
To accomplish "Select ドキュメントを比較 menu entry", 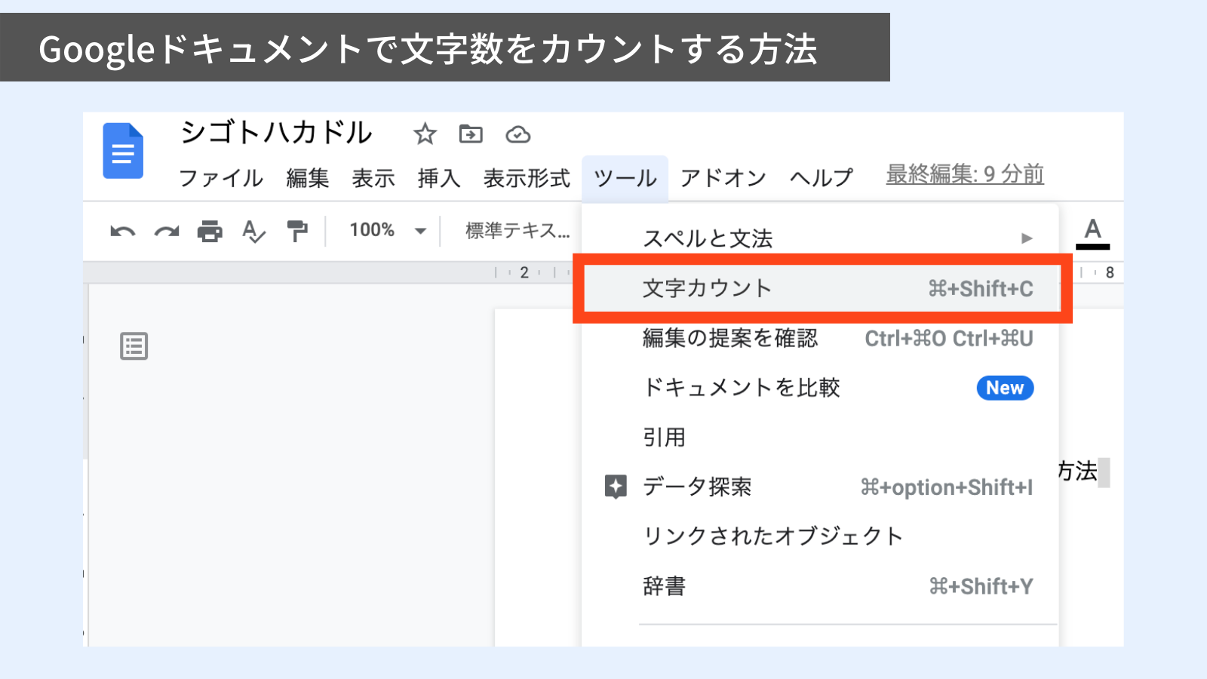I will tap(821, 388).
